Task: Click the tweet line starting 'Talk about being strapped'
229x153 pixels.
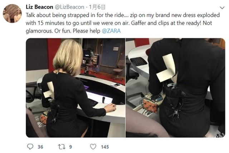Action: point(123,15)
